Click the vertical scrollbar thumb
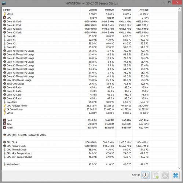Image resolution: width=183 pixels, height=183 pixels. tap(179, 32)
